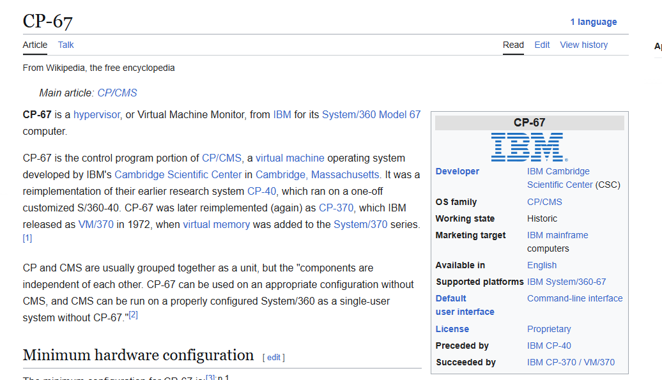Open the virtual memory link

click(x=216, y=224)
